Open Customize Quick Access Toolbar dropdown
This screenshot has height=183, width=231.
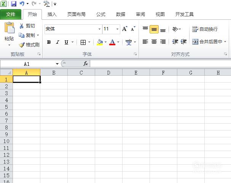[x=55, y=4]
